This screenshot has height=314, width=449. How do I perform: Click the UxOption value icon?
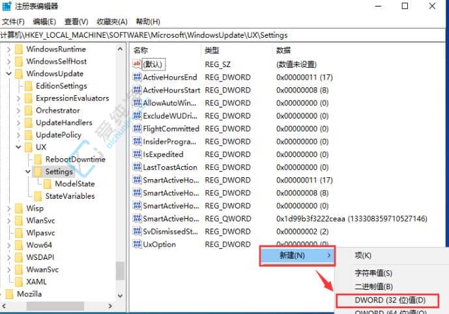(137, 244)
